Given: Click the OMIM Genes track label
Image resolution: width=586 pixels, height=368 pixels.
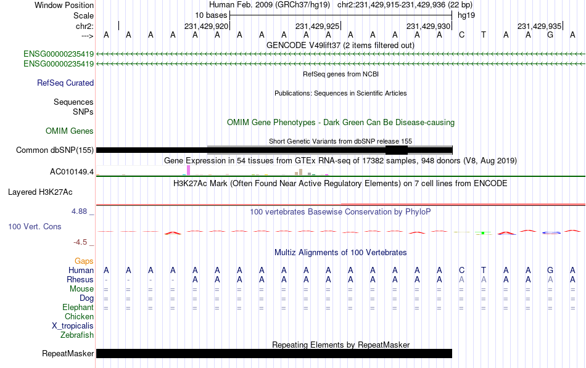Looking at the screenshot, I should coord(70,131).
